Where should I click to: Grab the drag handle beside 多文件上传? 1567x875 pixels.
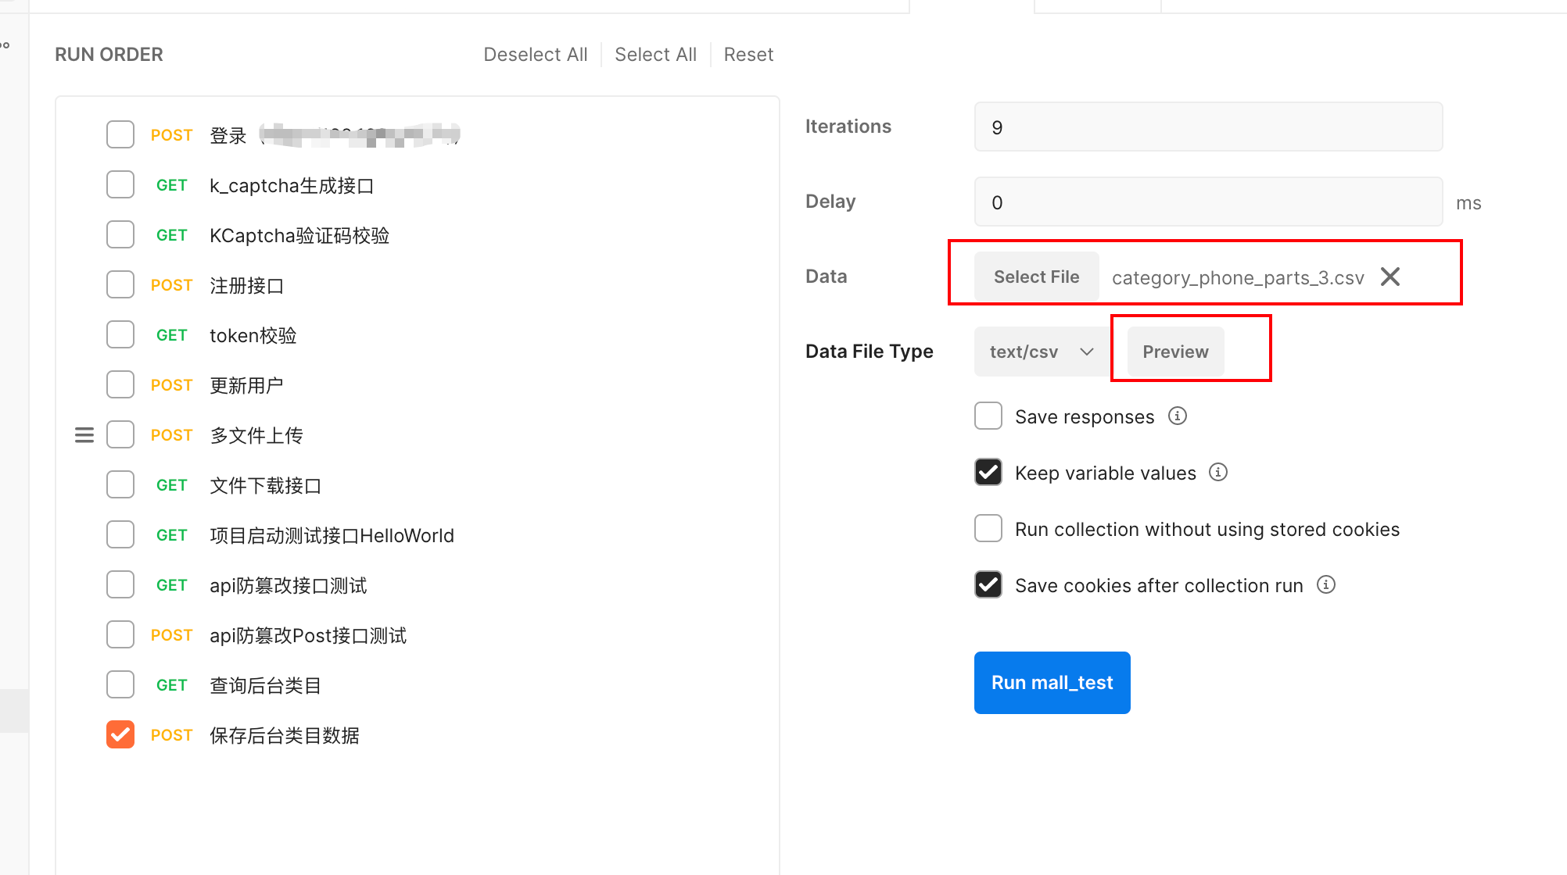pos(84,435)
